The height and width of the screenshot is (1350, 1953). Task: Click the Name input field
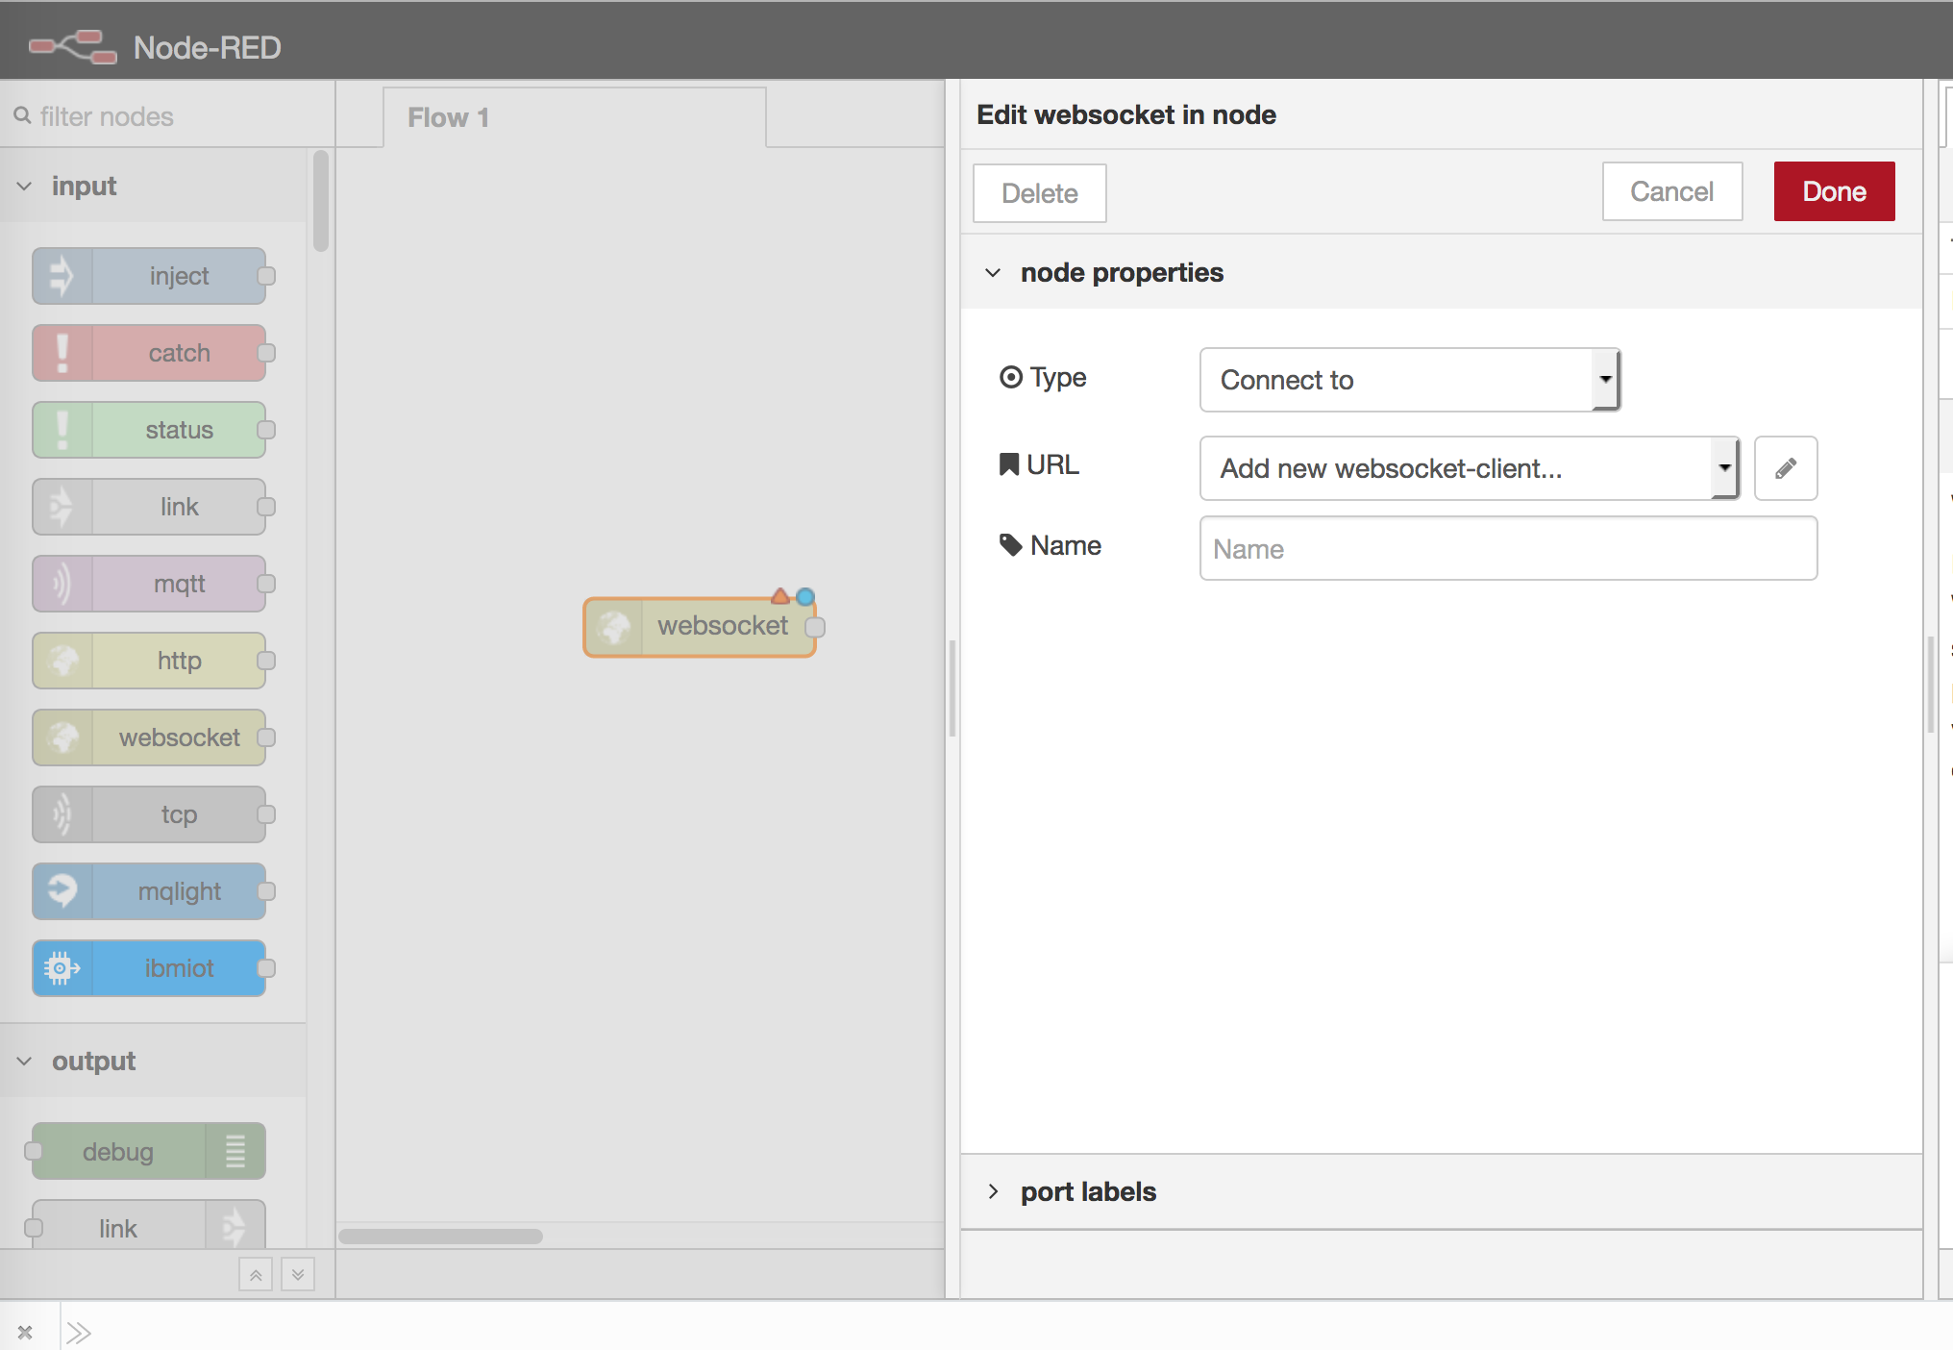pyautogui.click(x=1509, y=548)
